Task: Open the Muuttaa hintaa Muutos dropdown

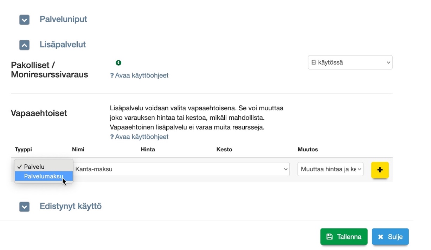Action: (x=330, y=169)
